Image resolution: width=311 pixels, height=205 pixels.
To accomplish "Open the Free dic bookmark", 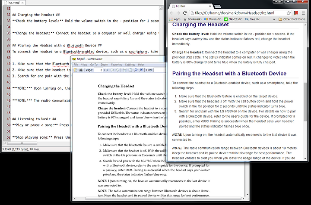I will (252, 19).
